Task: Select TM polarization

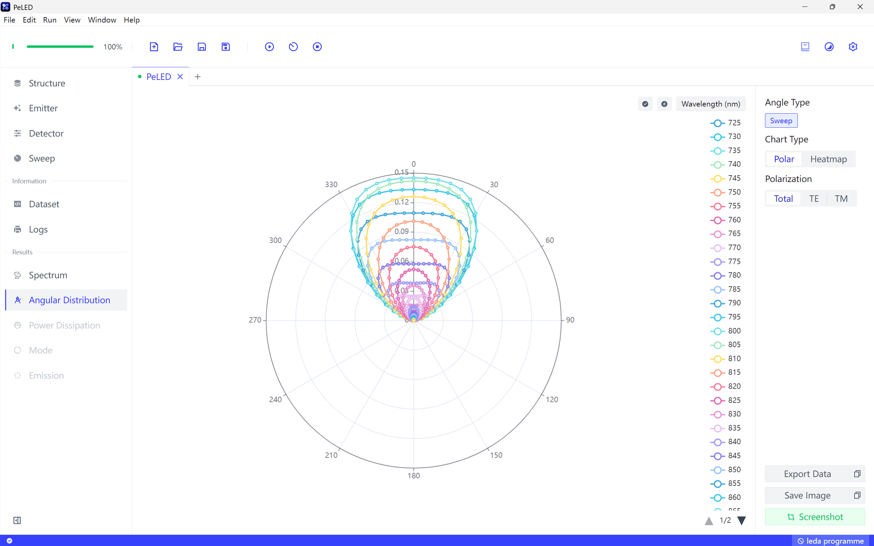Action: coord(841,199)
